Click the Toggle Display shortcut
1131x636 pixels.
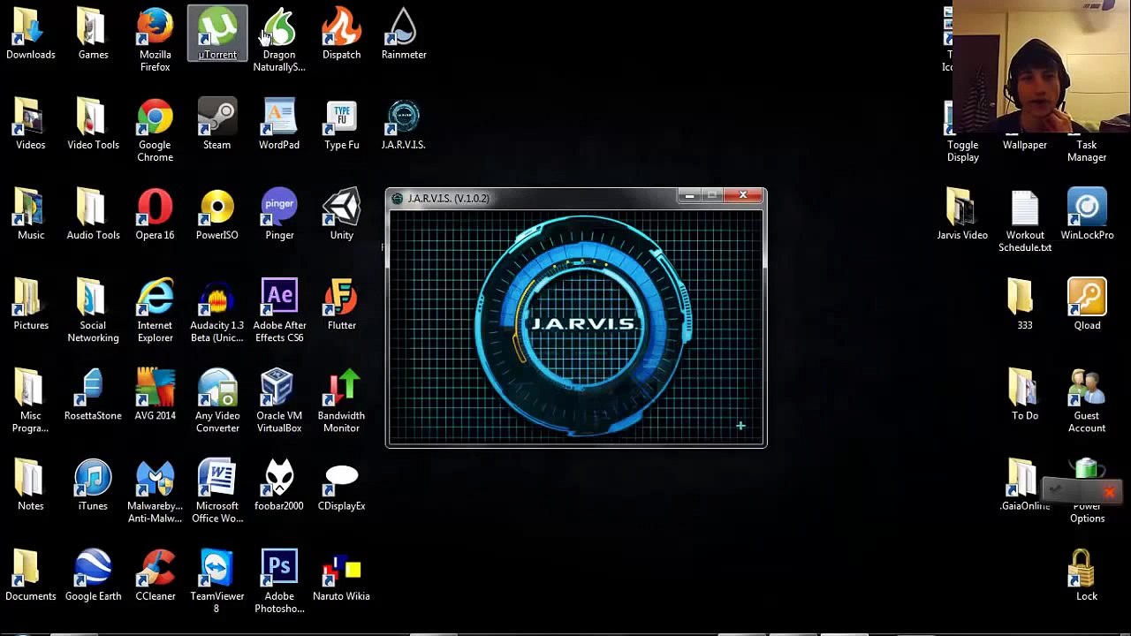coord(962,130)
